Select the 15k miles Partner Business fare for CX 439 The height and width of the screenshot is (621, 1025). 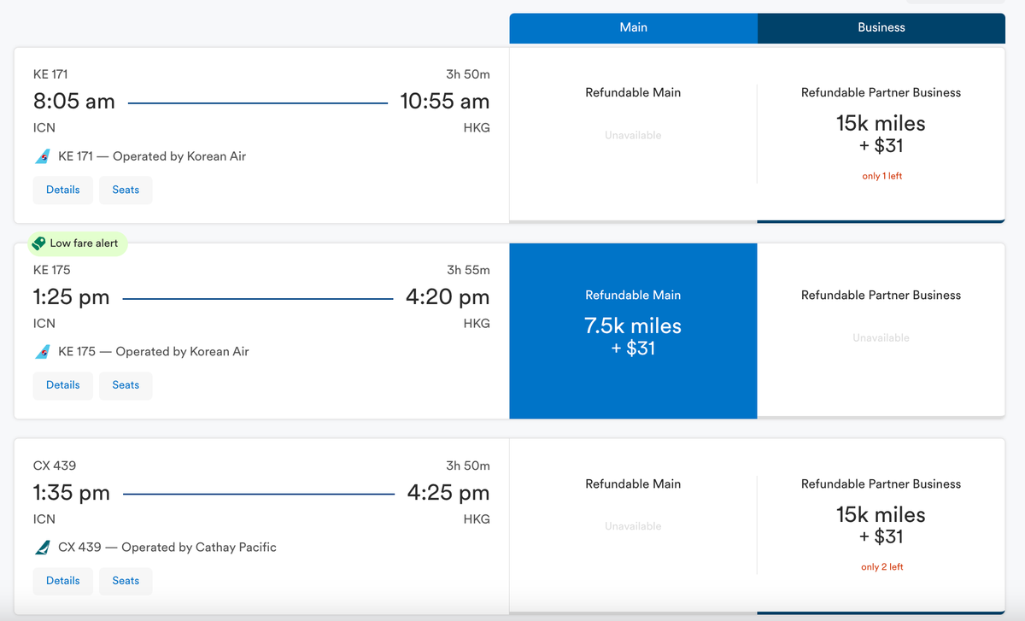click(x=881, y=524)
